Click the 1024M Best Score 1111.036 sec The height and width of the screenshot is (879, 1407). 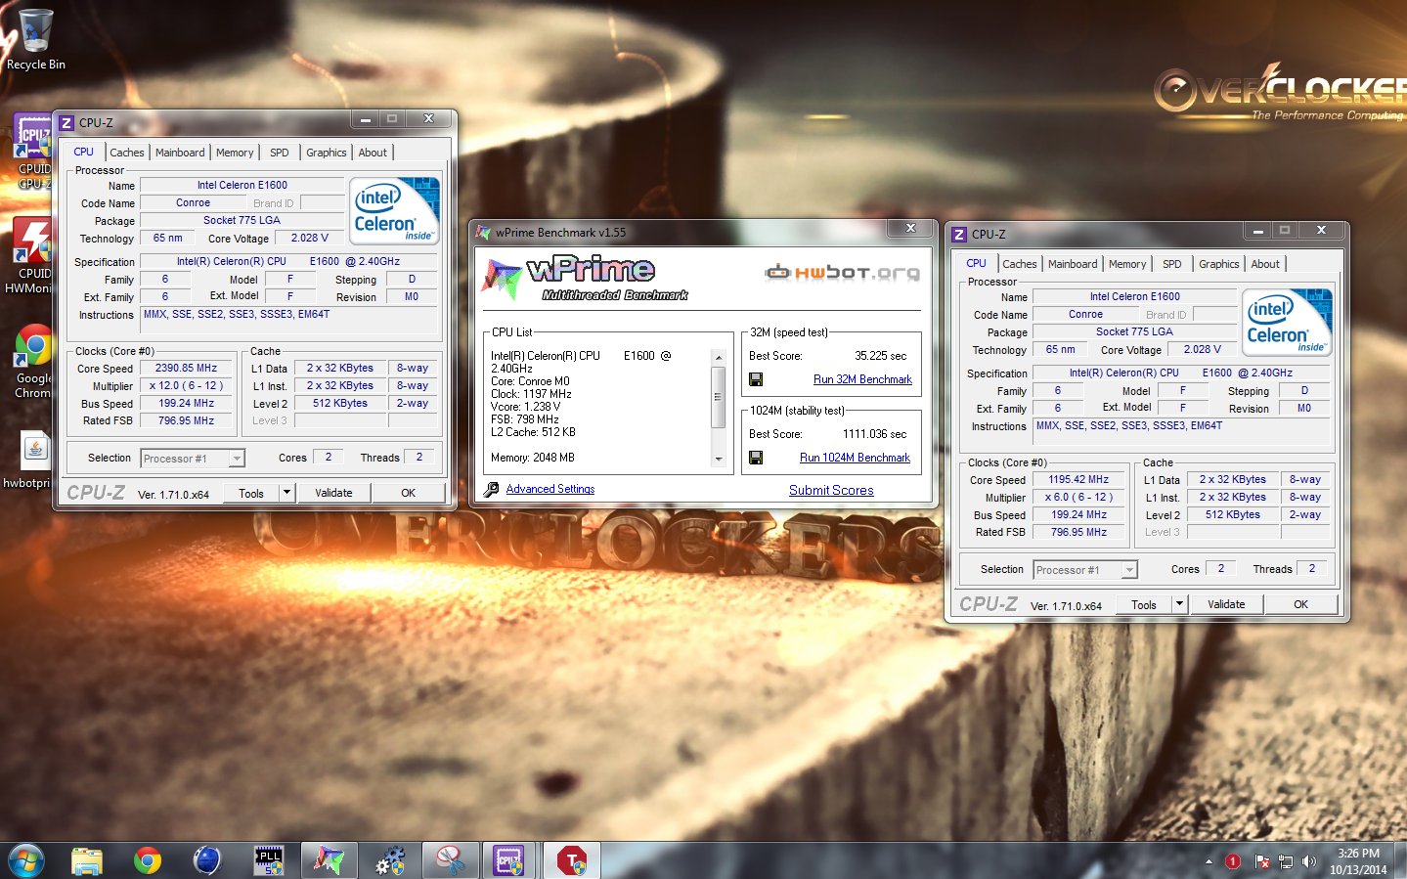[x=874, y=434]
